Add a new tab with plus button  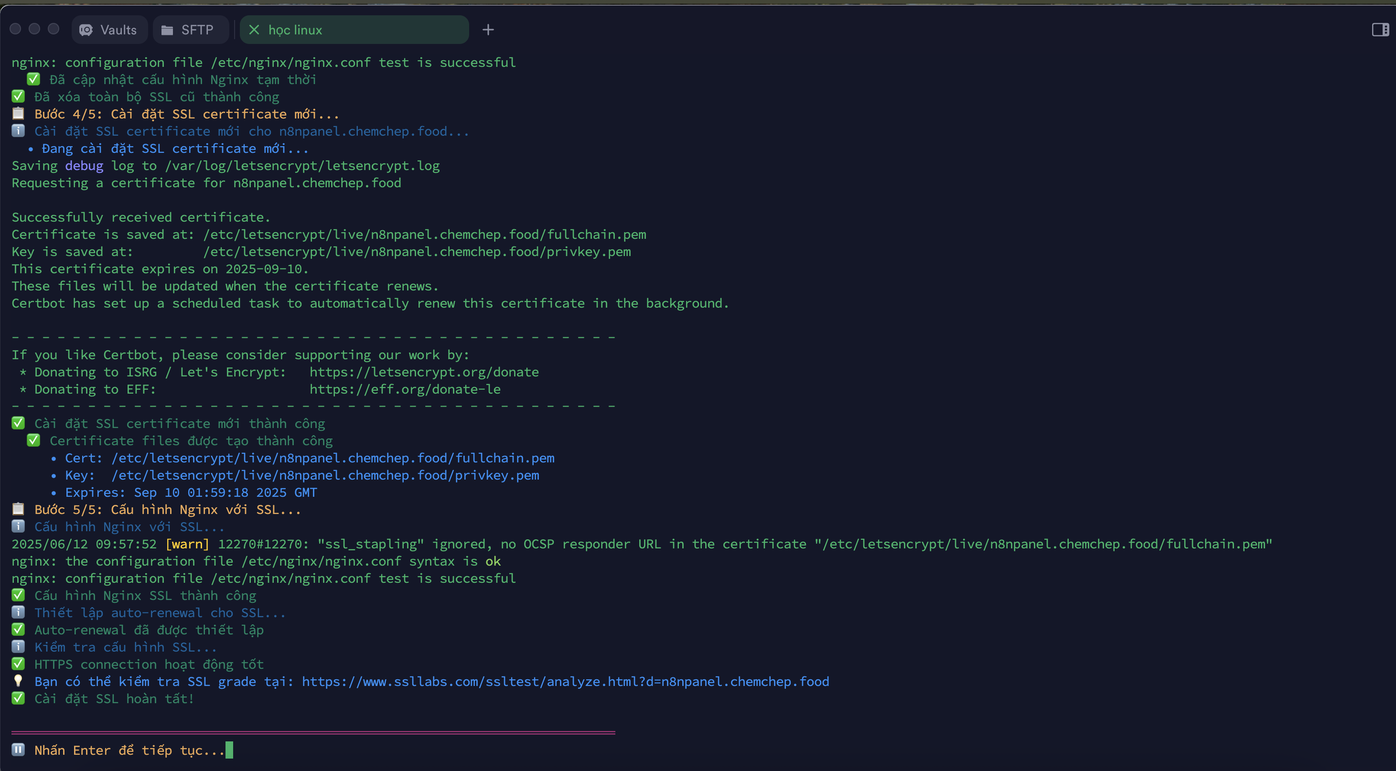[488, 30]
